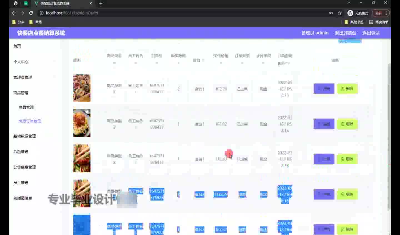Sort by the 支付类型 column
400x235 pixels.
coord(263,63)
